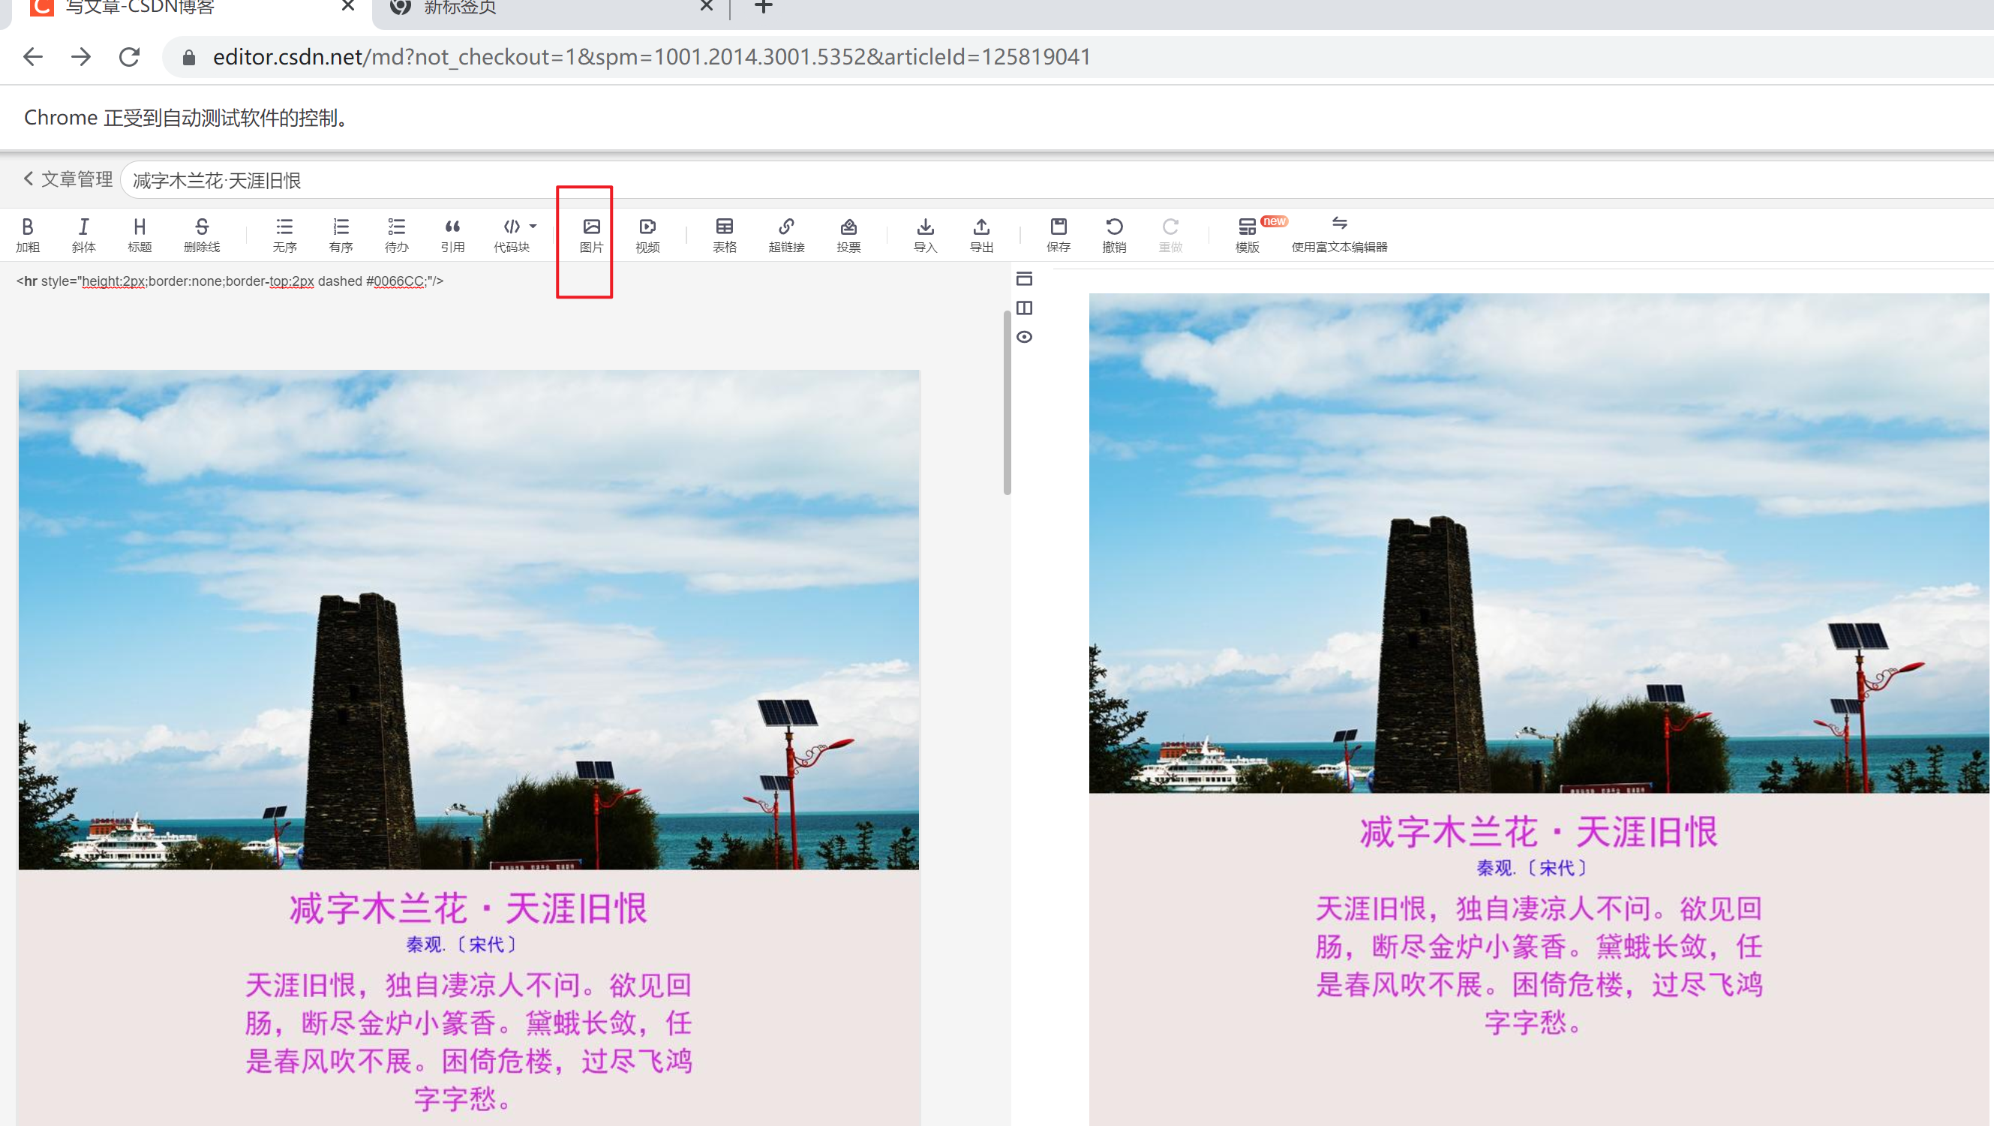Create a poll using the 投票 icon
Viewport: 1994px width, 1126px height.
point(848,234)
